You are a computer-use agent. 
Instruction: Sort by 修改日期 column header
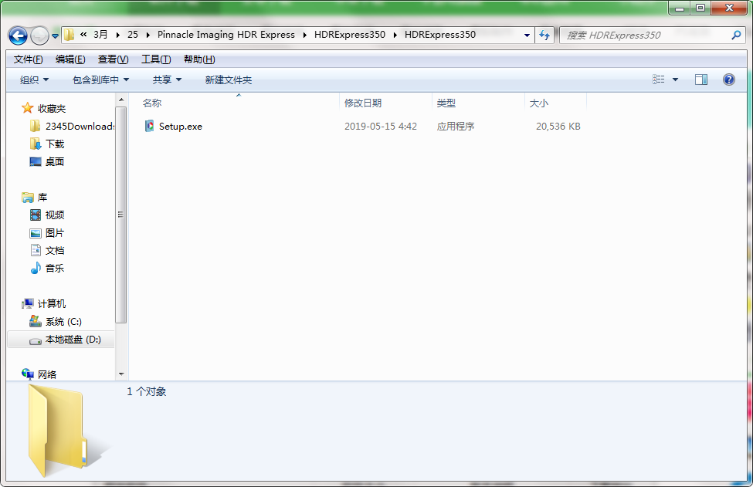point(386,103)
